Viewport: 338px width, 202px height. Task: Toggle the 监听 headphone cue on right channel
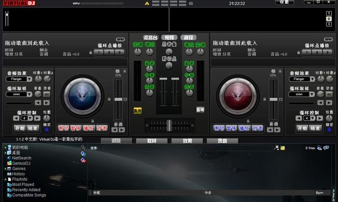coord(200,110)
